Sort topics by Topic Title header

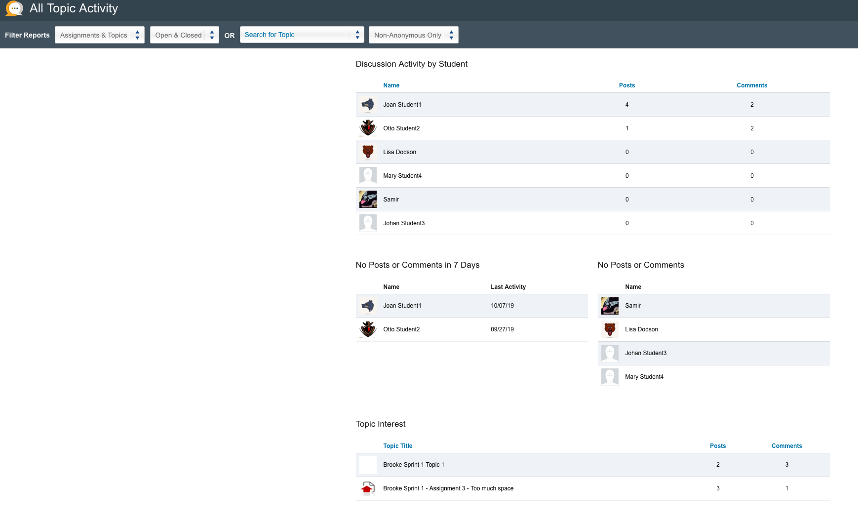397,446
